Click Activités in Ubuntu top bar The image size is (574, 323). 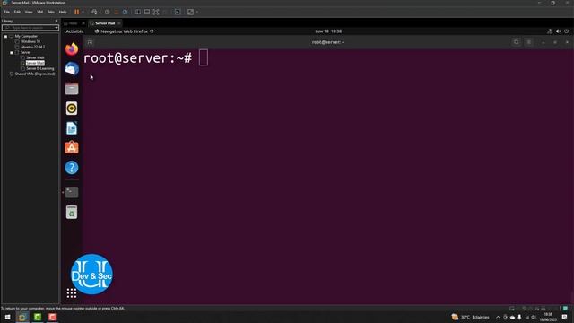(74, 31)
